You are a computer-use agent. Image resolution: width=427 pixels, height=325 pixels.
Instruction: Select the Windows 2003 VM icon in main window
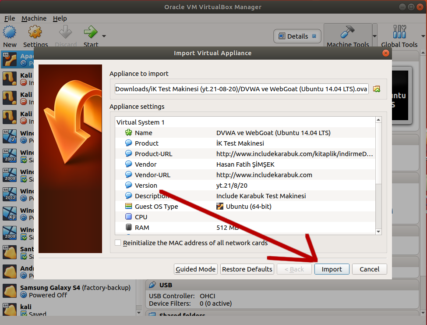[x=10, y=156]
